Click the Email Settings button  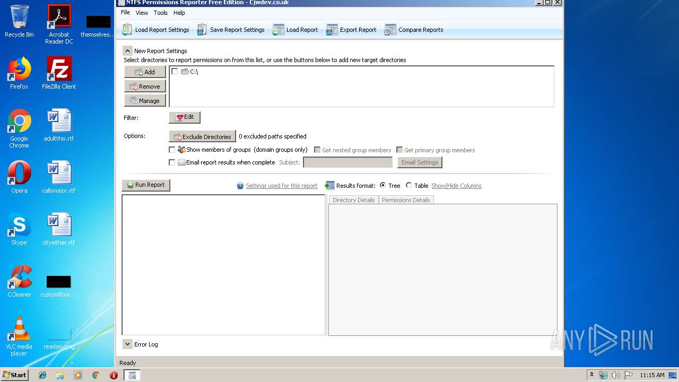click(x=420, y=162)
